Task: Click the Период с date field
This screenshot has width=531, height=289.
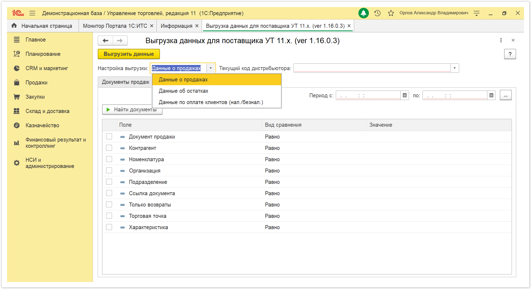Action: coord(368,95)
